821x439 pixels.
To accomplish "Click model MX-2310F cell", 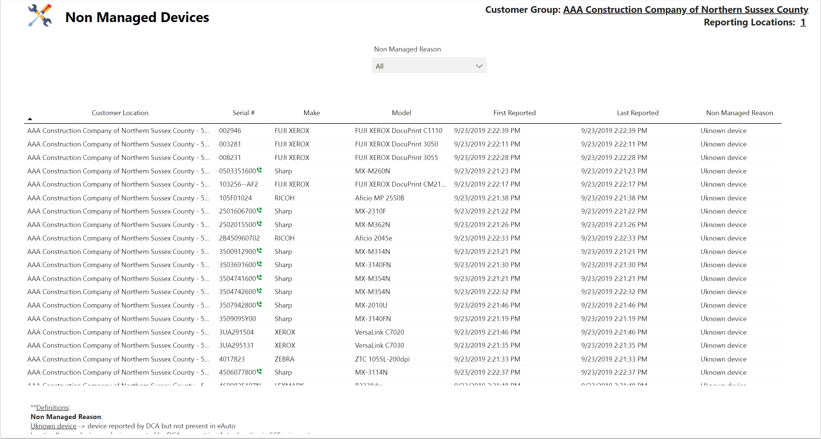I will tap(370, 211).
